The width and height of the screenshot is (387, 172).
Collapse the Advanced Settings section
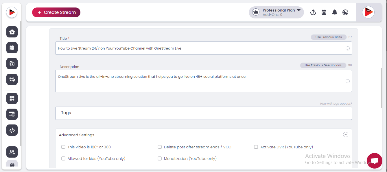tap(345, 135)
